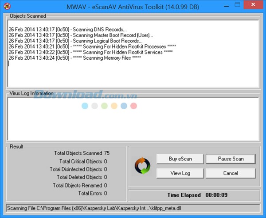266x218 pixels.
Task: Click the green-orange scanning arrows icon
Action: click(142, 166)
